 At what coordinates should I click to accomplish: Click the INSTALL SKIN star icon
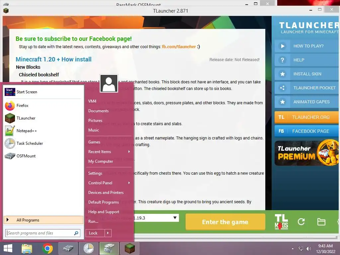point(282,74)
